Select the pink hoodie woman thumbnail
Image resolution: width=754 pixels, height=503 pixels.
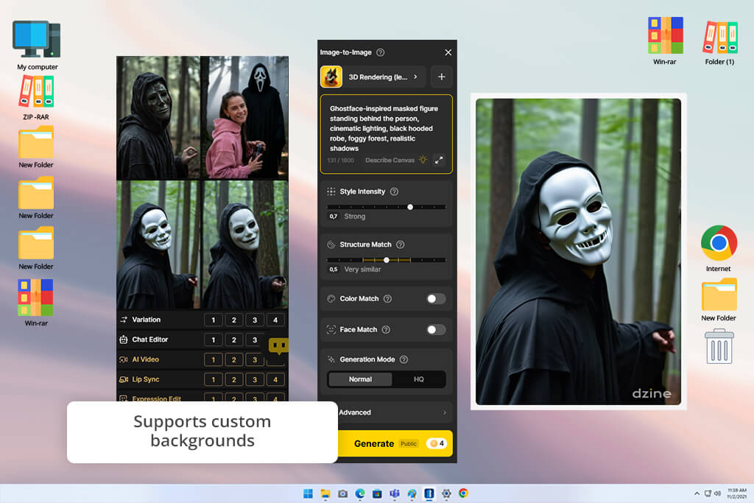pyautogui.click(x=244, y=118)
